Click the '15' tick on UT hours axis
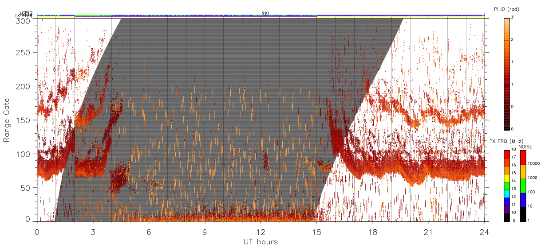Image resolution: width=545 pixels, height=251 pixels. tap(316, 232)
